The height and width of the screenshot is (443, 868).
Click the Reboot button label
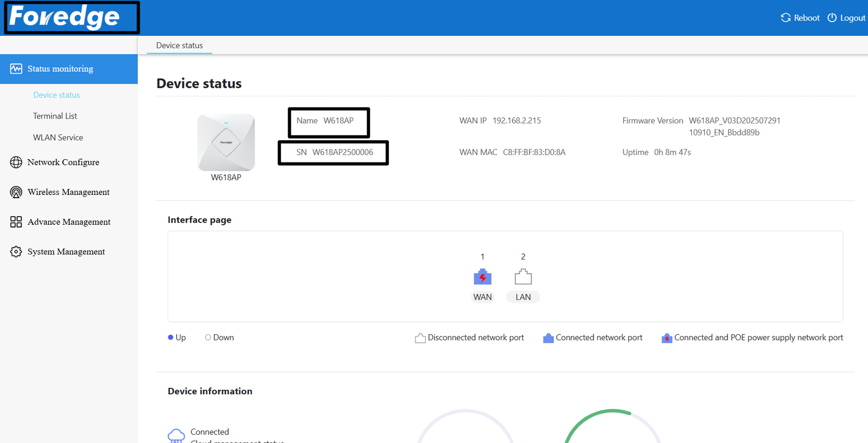[x=807, y=18]
